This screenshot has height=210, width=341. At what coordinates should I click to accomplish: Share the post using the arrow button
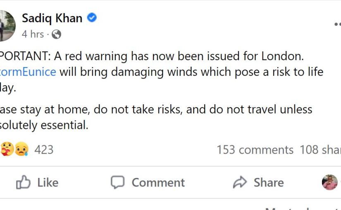point(258,182)
